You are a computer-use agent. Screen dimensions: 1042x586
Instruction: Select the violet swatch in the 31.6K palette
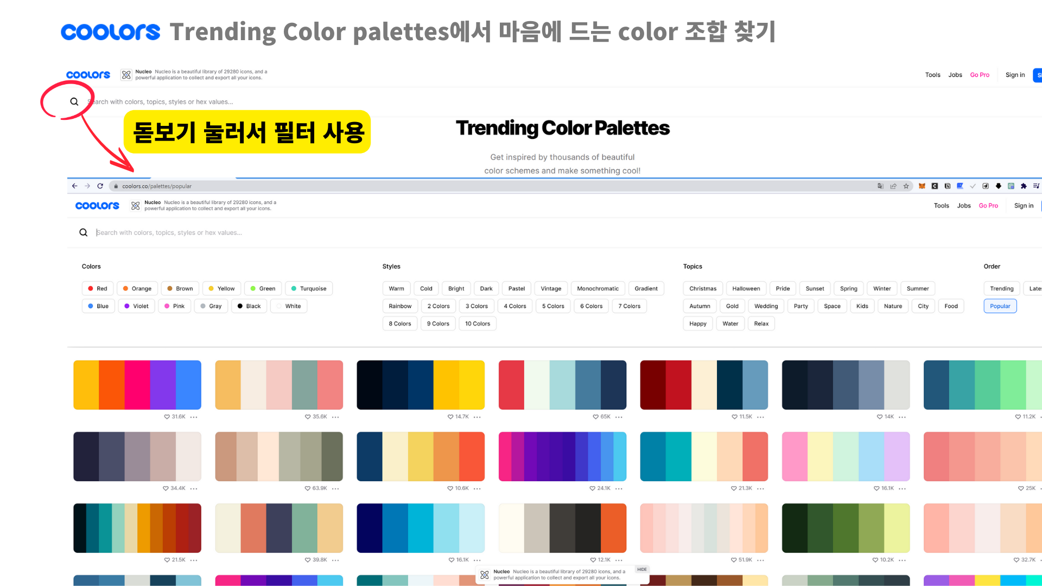163,385
